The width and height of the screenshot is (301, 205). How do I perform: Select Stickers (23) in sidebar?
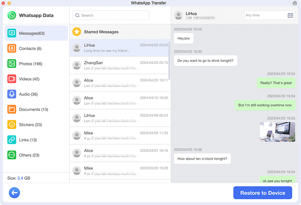[x=36, y=125]
